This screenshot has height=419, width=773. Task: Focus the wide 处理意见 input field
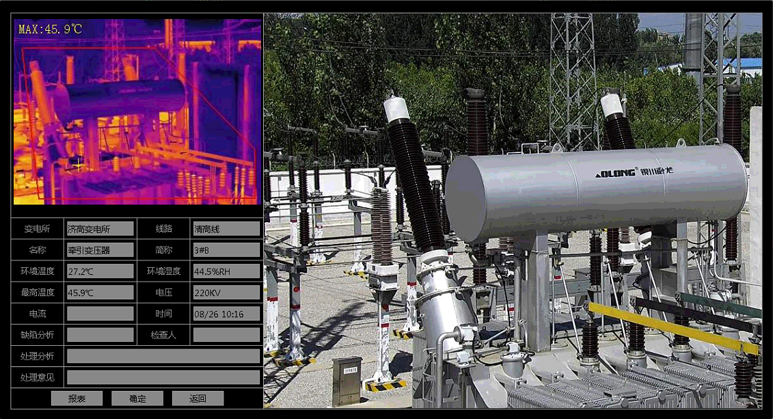[x=163, y=377]
